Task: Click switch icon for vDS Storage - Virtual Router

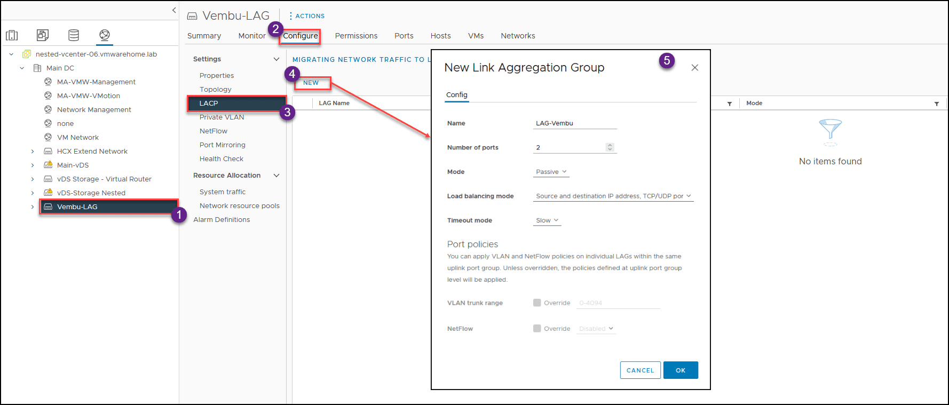Action: (48, 179)
